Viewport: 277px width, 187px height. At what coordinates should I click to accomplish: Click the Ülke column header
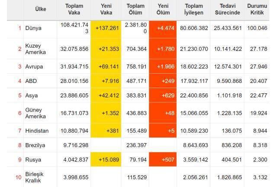point(41,9)
